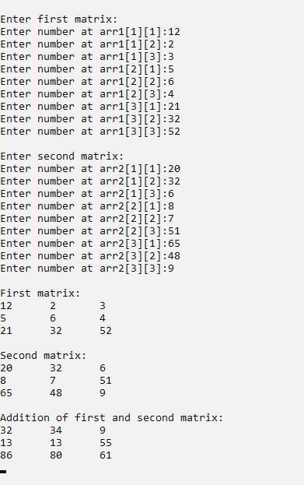Click value 86 in the addition result
Image resolution: width=304 pixels, height=485 pixels.
(6, 455)
